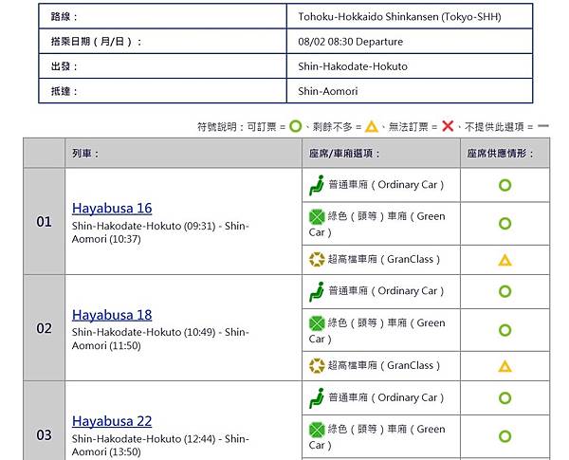Click Hayabusa 22 schedule text 12:44 - 13:50
The image size is (569, 460).
tap(160, 445)
